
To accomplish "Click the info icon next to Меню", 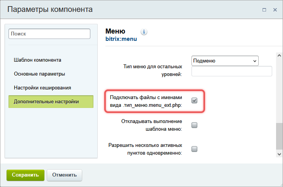I will pyautogui.click(x=145, y=32).
